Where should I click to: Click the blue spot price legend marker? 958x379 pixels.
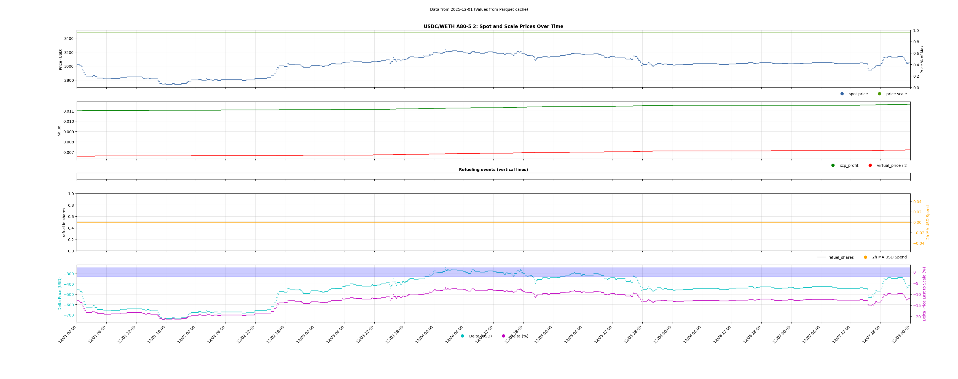[842, 94]
